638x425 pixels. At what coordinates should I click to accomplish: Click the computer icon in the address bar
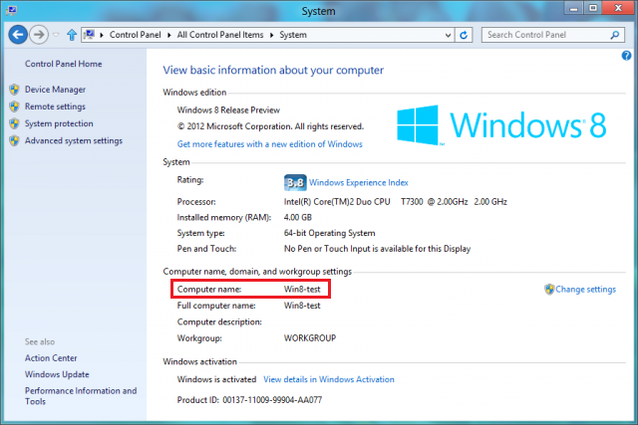90,35
